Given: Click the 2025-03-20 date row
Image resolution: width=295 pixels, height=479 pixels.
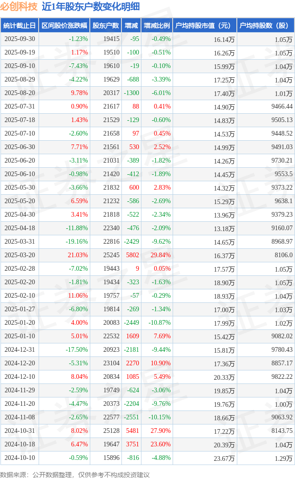Looking at the screenshot, I should [x=20, y=255].
